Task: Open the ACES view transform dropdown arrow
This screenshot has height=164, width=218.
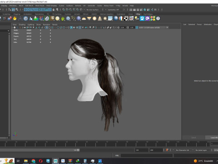Action: point(167,27)
